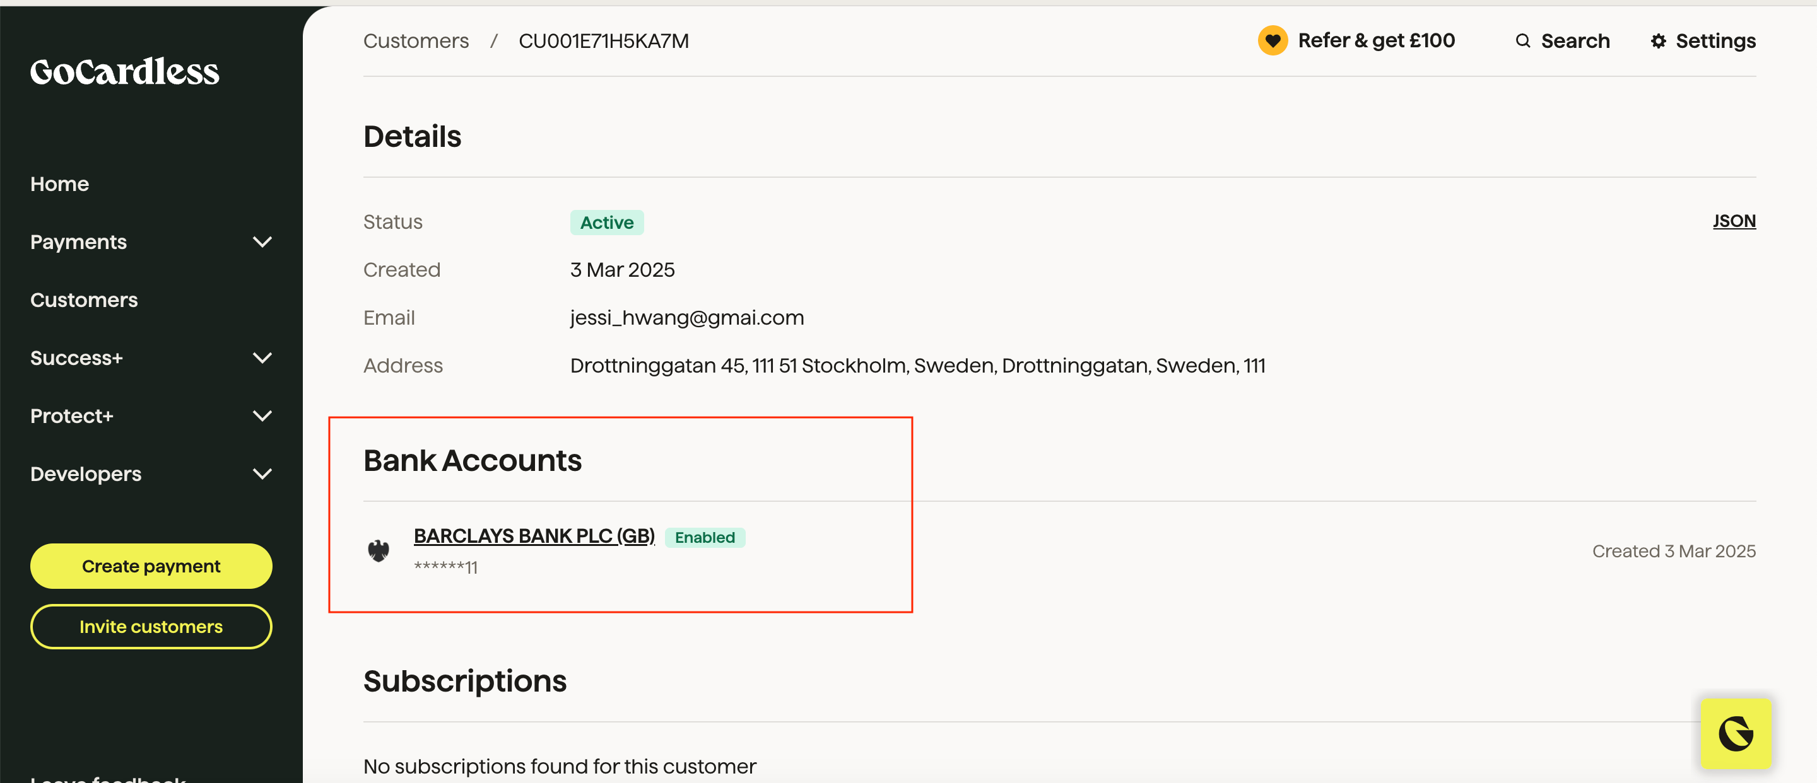Expand the Protect+ menu chevron
1817x783 pixels.
click(x=262, y=416)
